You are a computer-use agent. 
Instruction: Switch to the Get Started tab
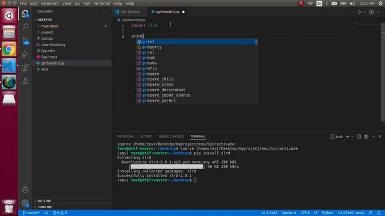(130, 12)
